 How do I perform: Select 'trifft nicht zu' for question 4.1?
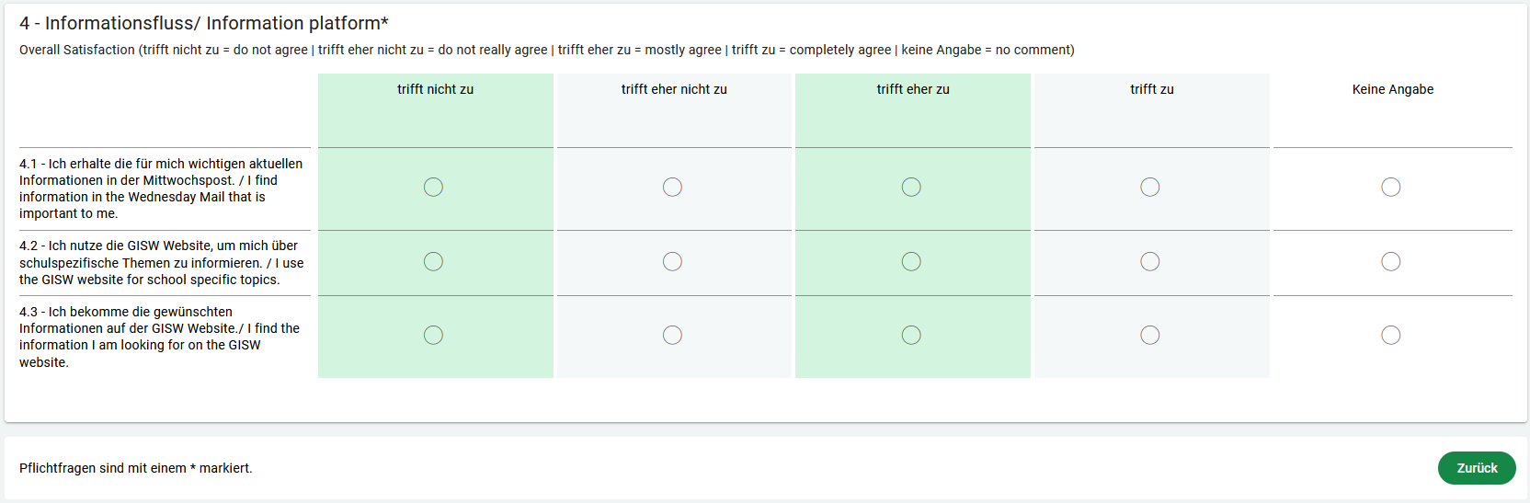(x=433, y=188)
